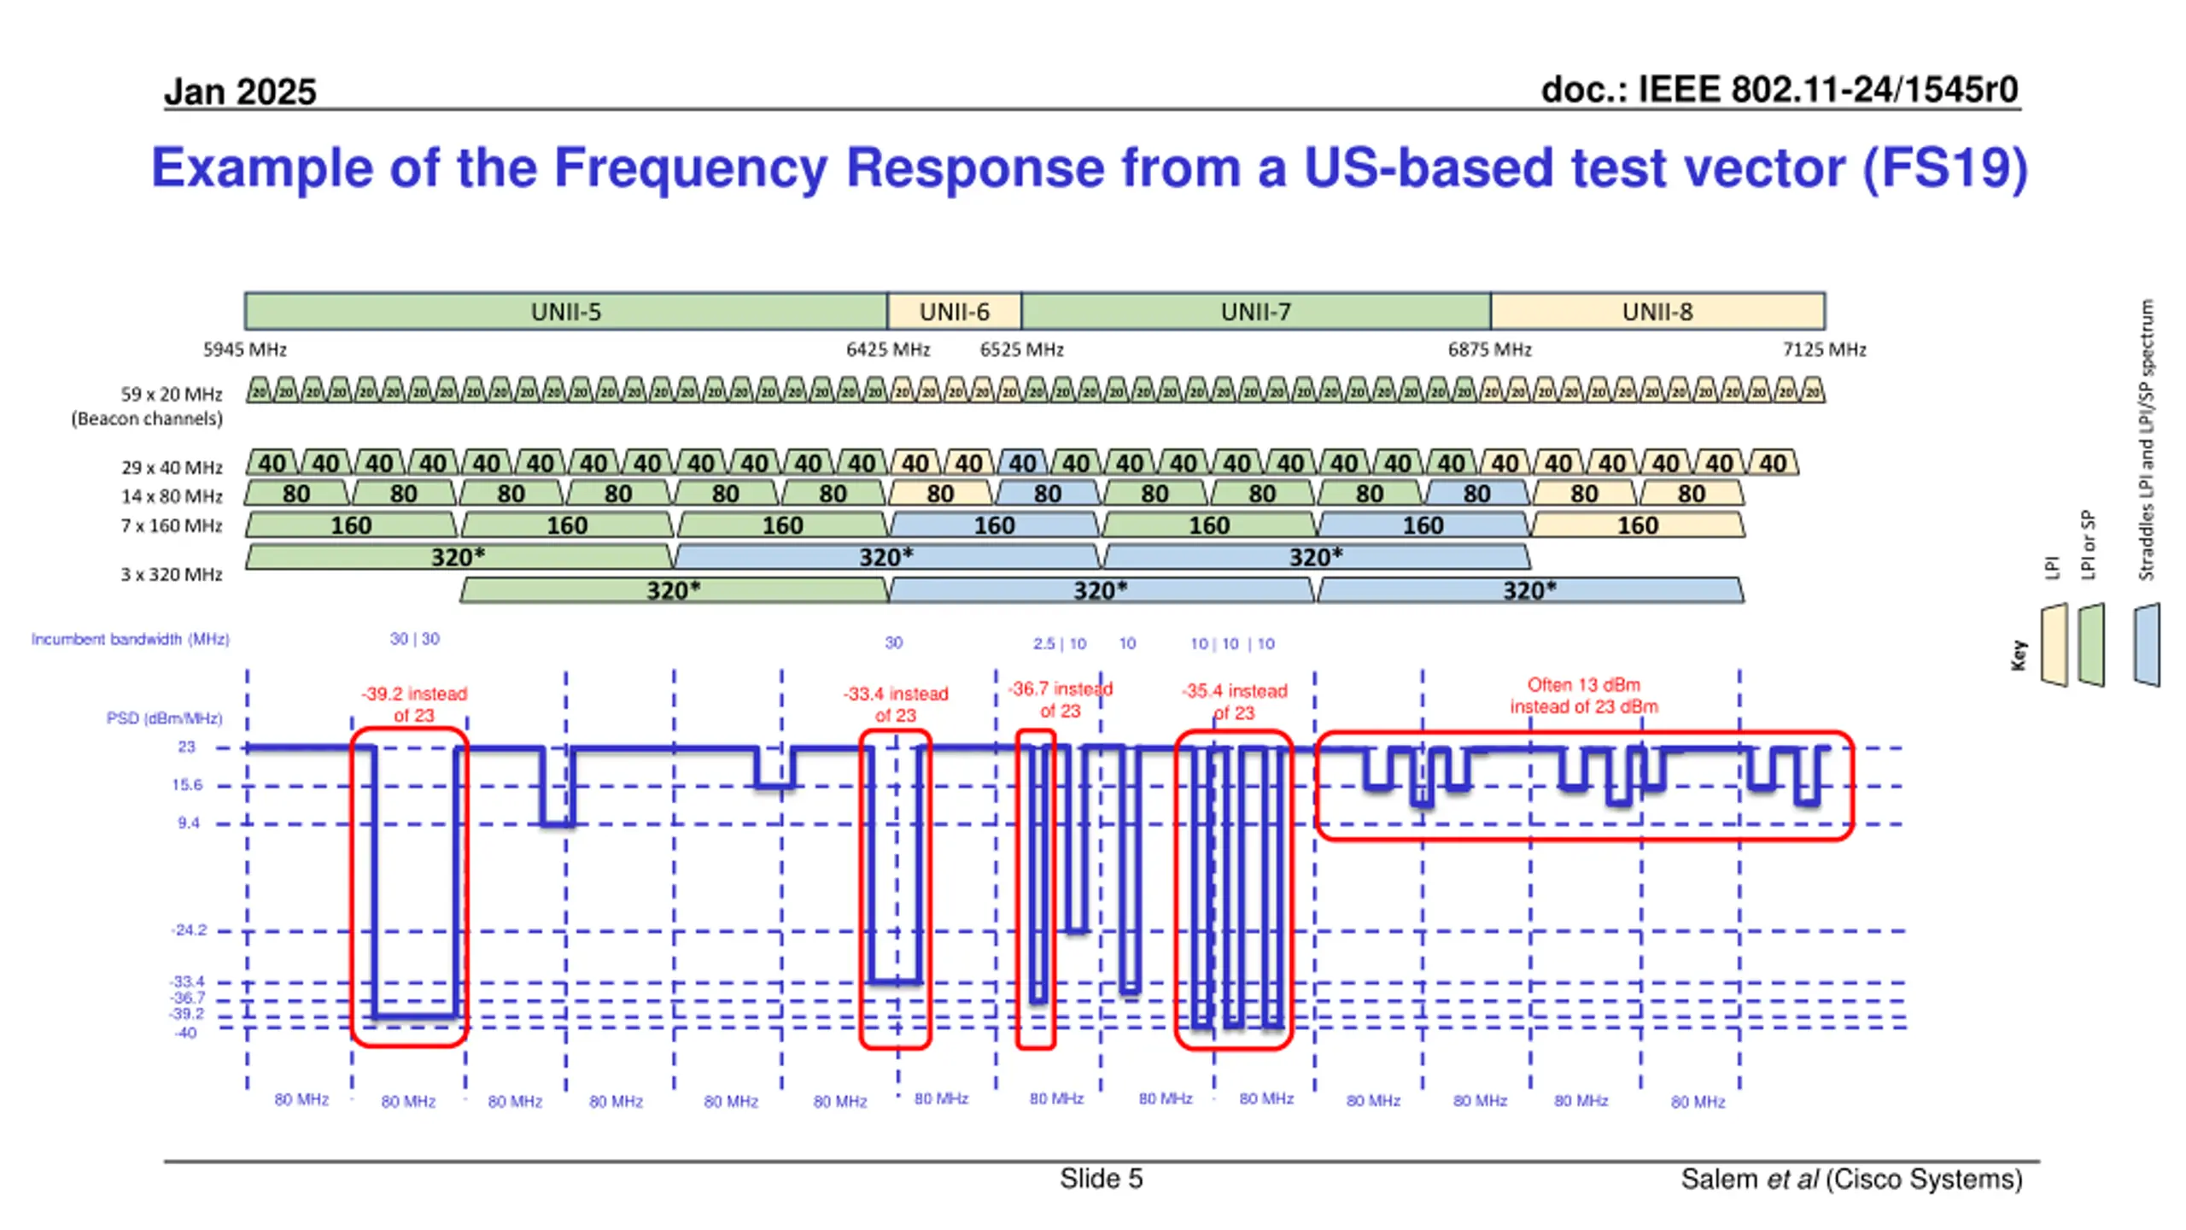This screenshot has width=2186, height=1230.
Task: Select the UNII-7 band bar
Action: point(1255,312)
